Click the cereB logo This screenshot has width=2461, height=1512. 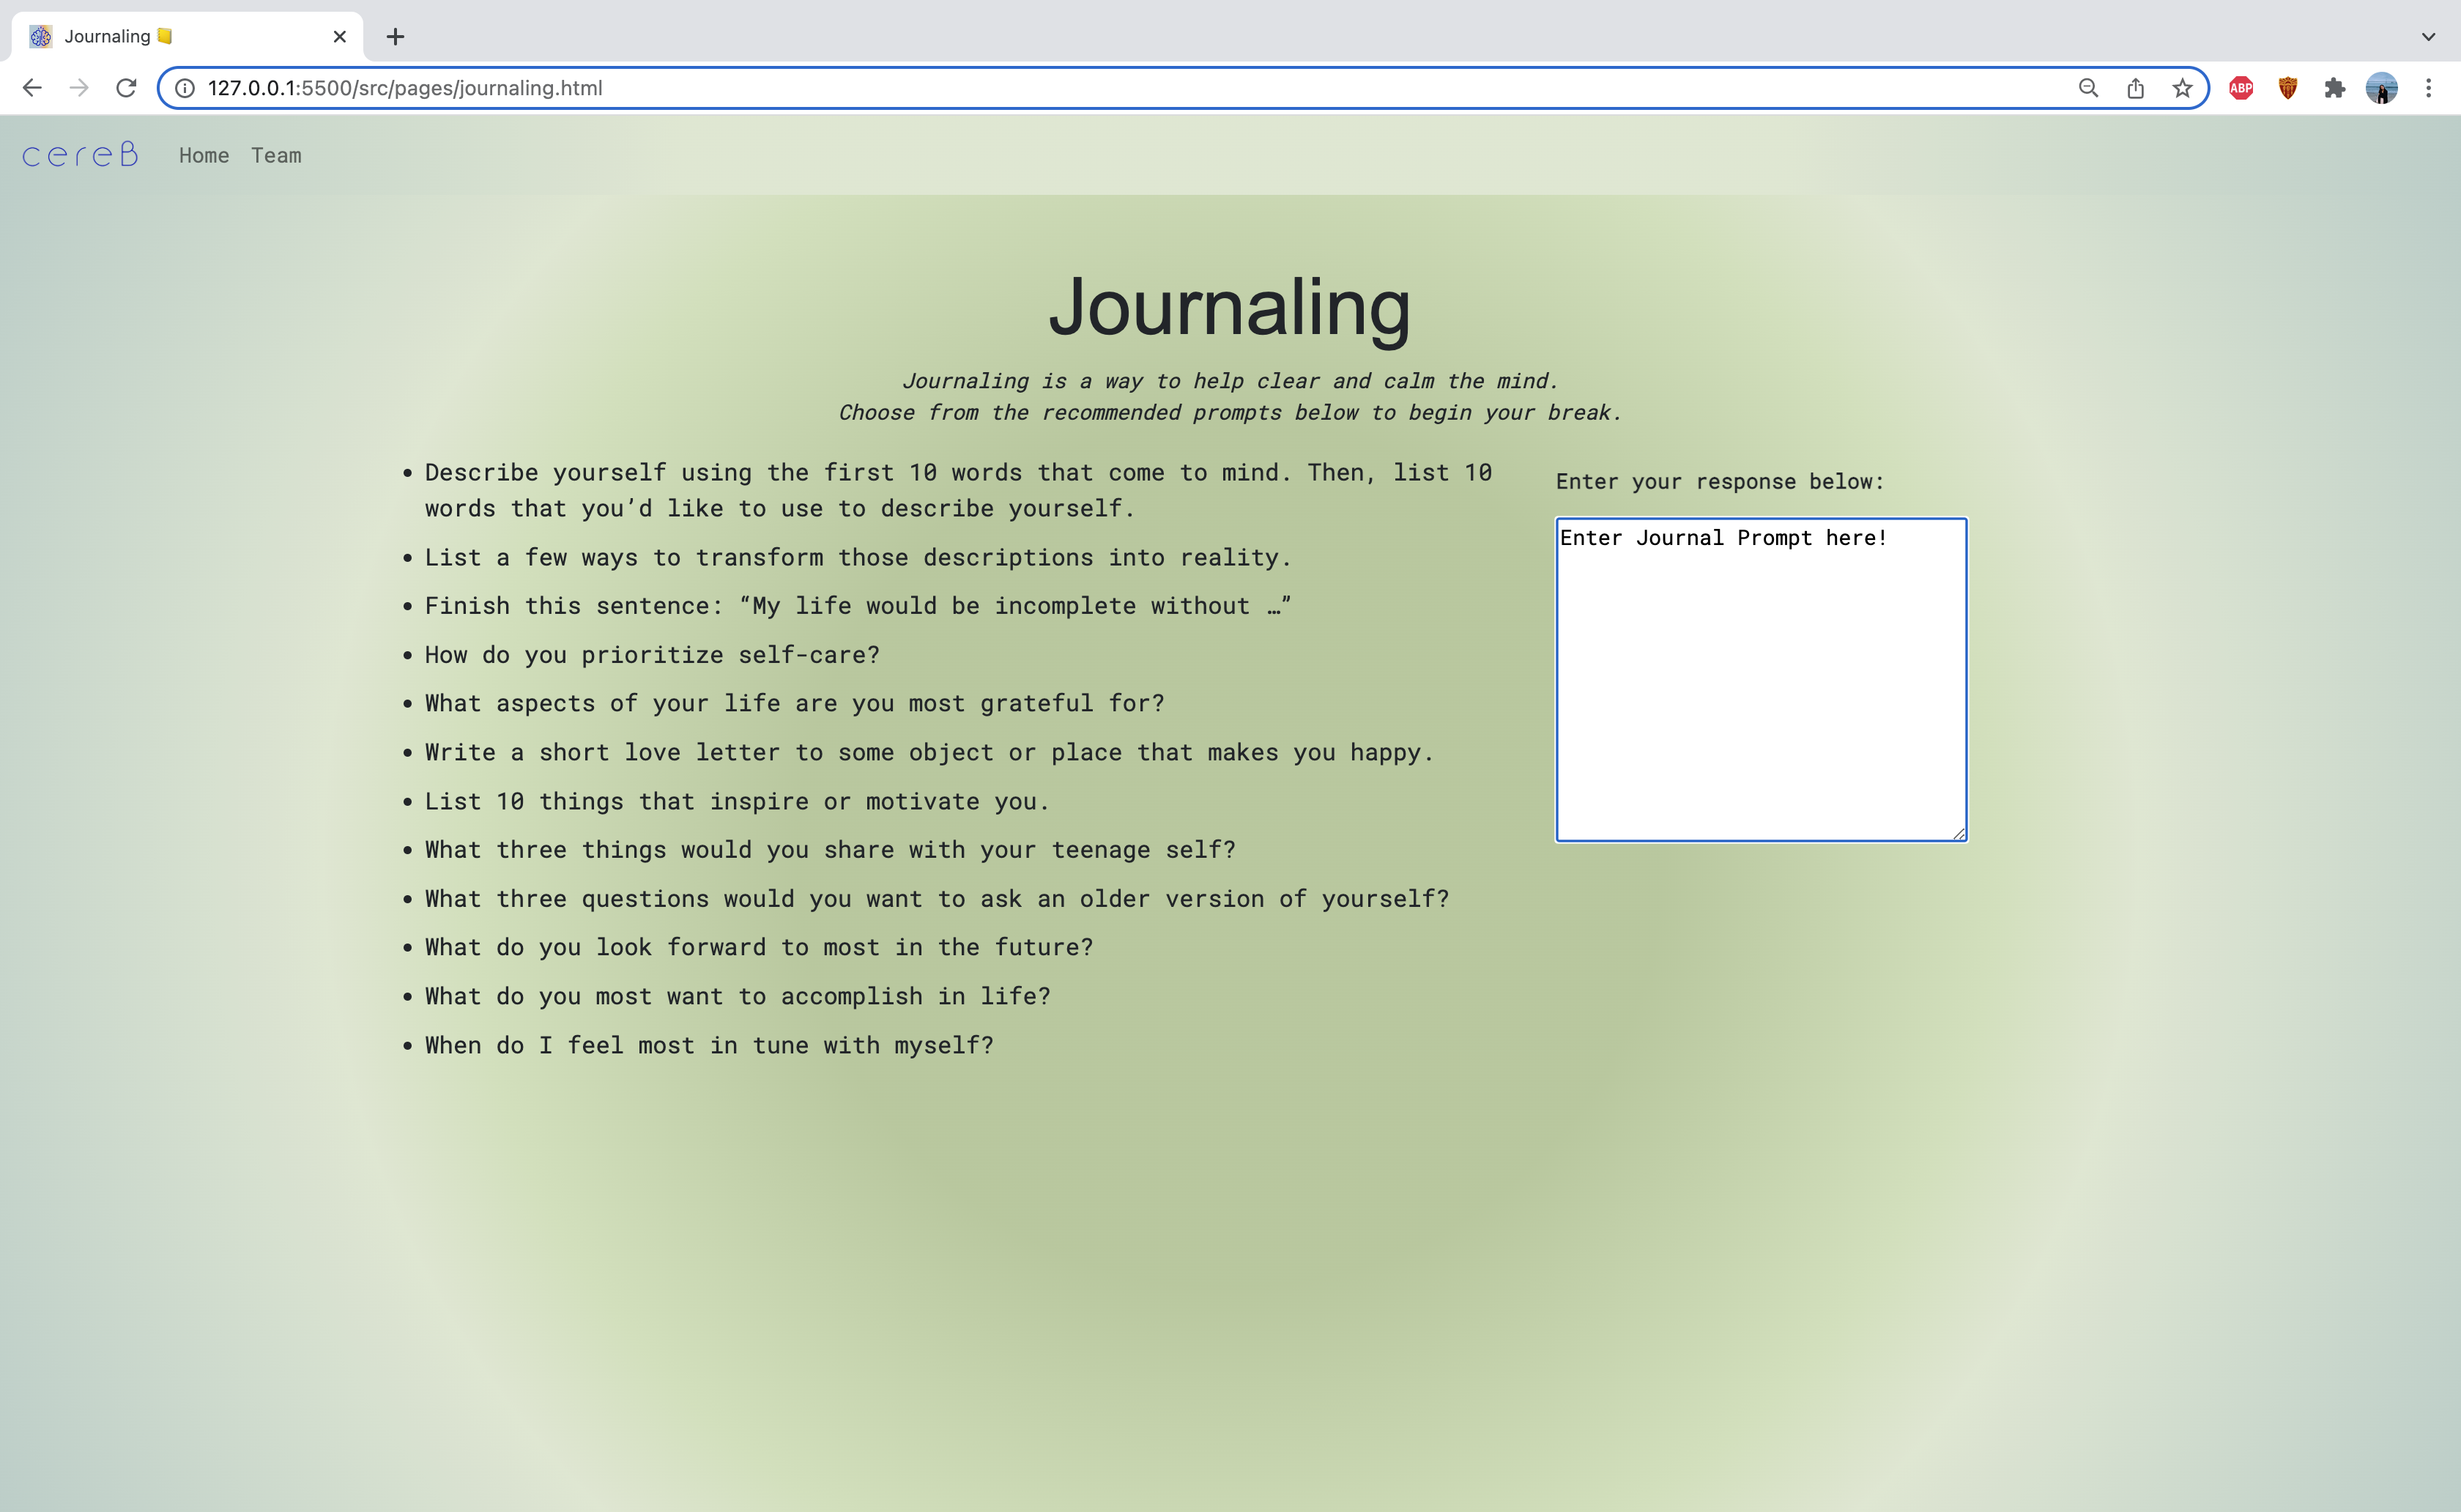pos(80,155)
